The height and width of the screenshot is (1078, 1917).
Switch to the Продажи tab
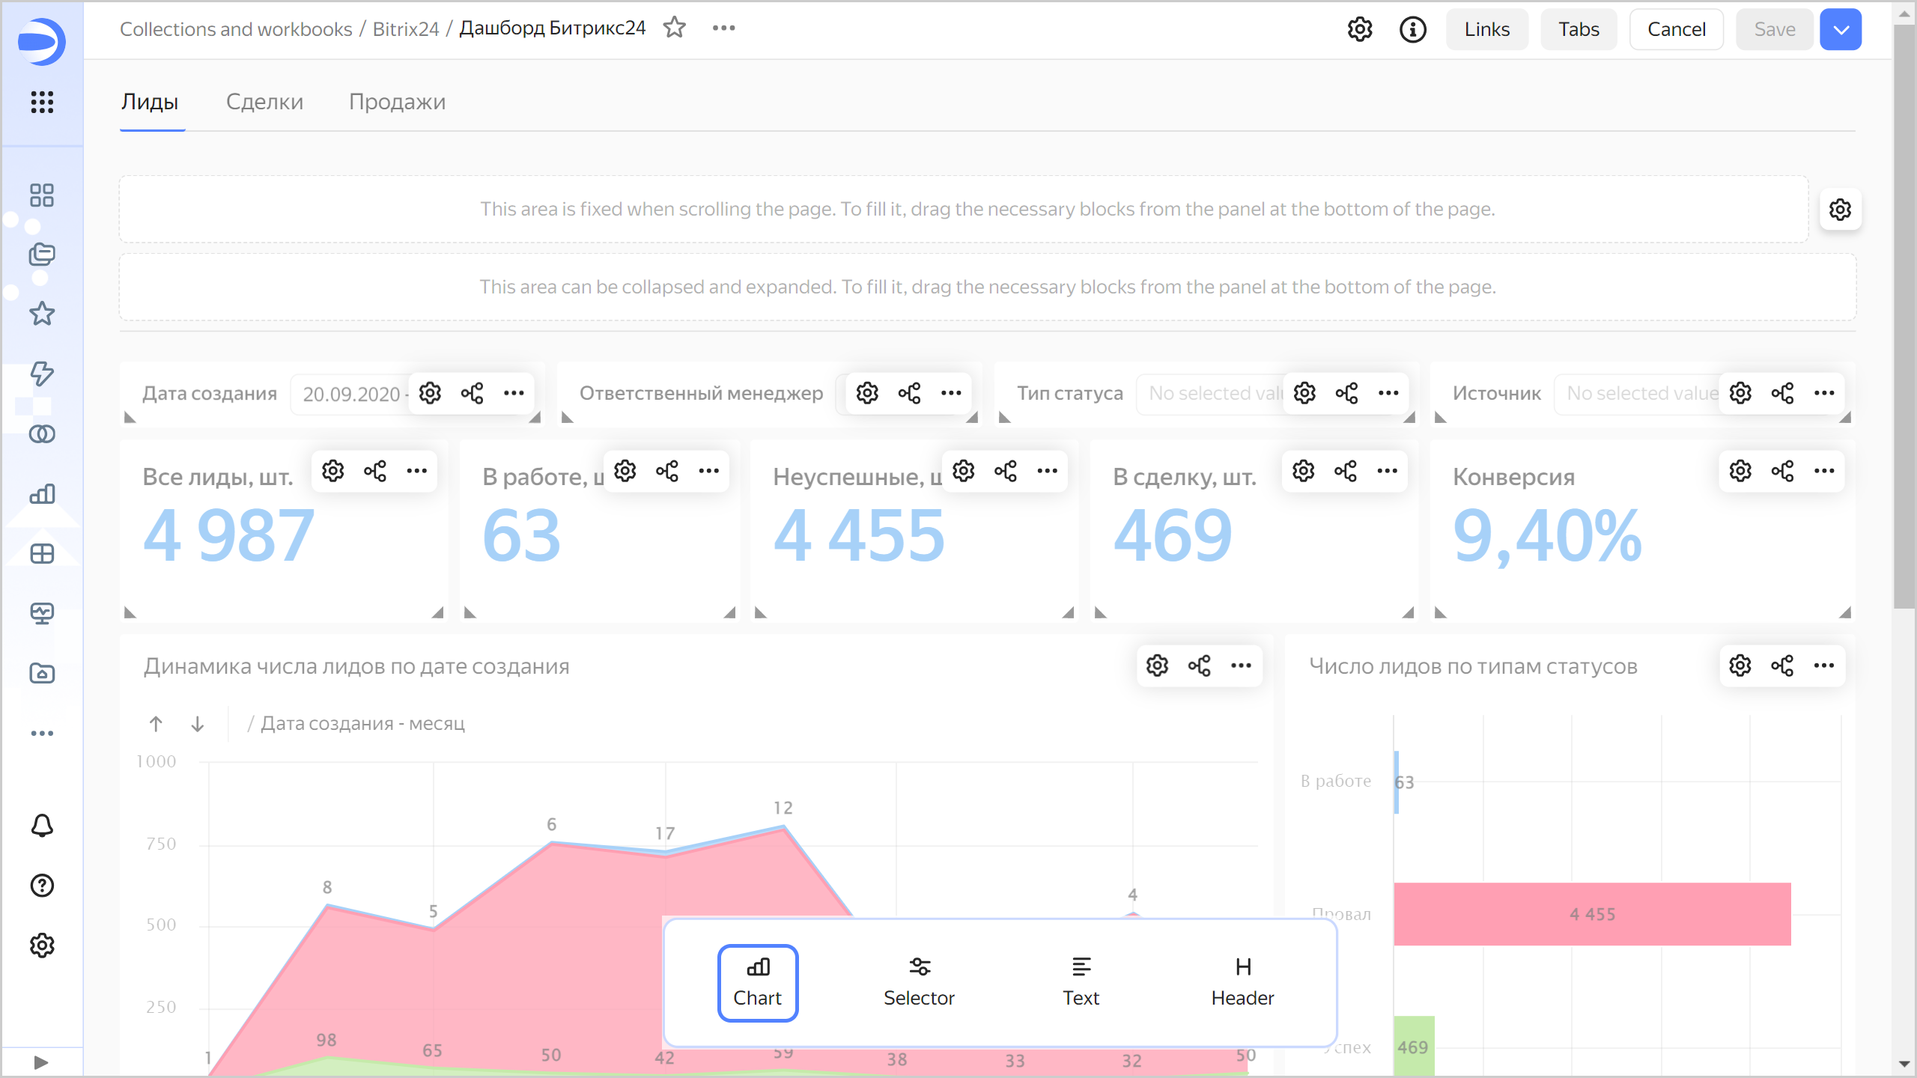[397, 102]
